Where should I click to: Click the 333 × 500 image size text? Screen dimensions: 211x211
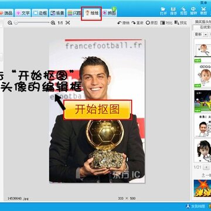[x=127, y=199]
